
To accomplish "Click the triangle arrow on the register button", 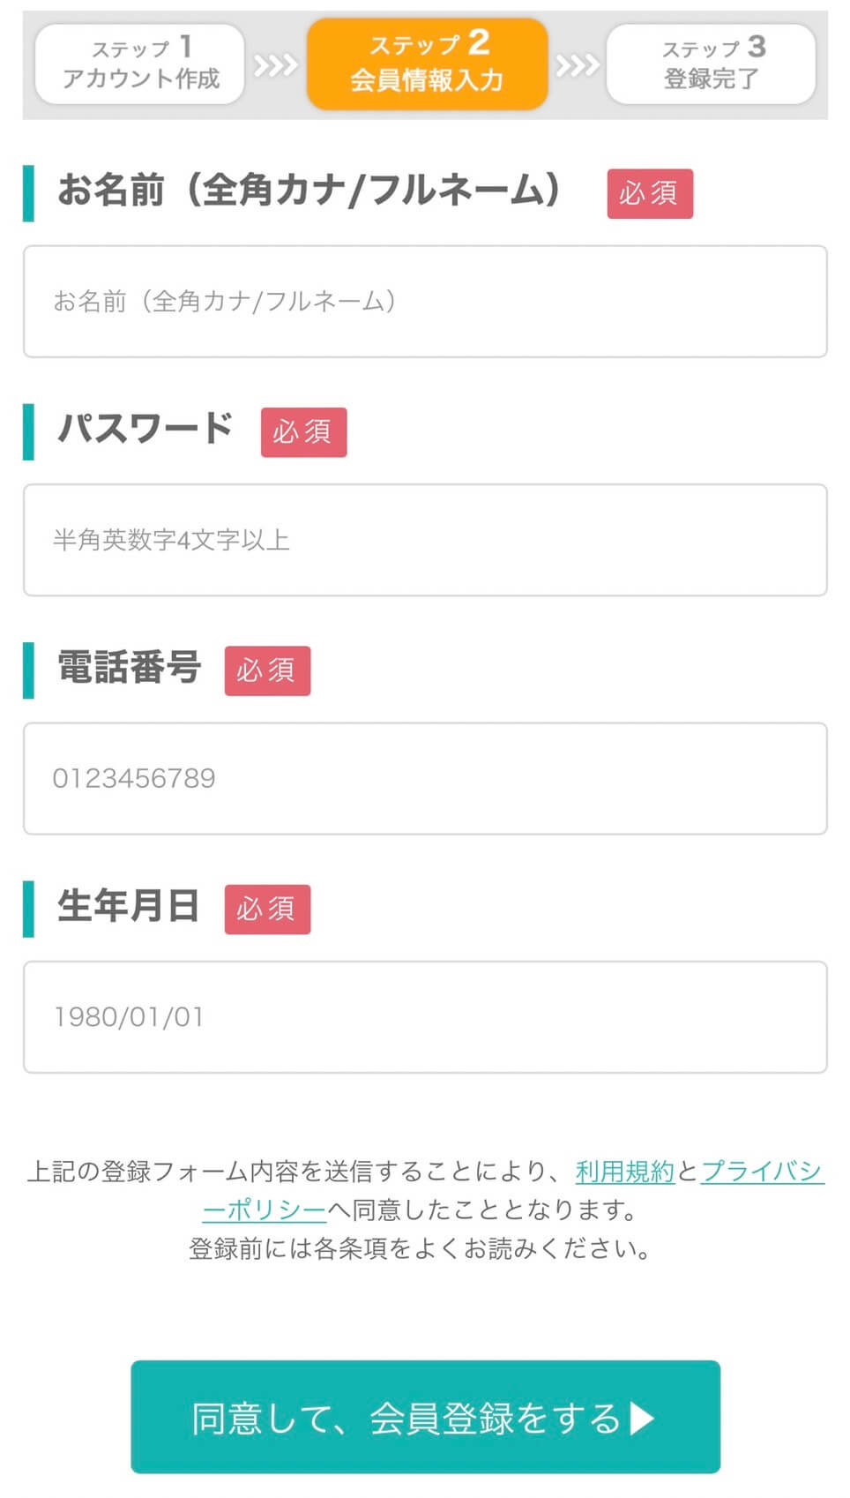I will [x=643, y=1418].
